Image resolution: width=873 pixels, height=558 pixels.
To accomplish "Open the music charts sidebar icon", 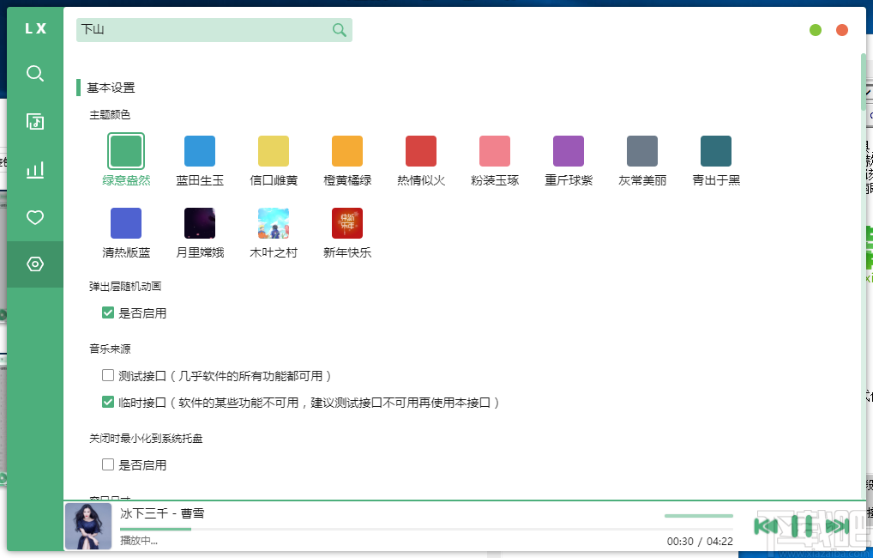I will [34, 169].
